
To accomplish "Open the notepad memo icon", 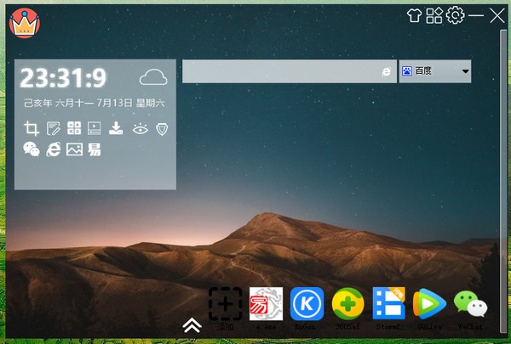I will [x=53, y=129].
